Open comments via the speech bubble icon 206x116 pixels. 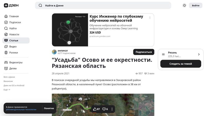click(x=104, y=109)
